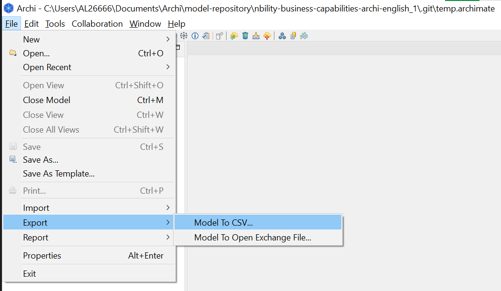
Task: Select the clipboard validation toolbar icon
Action: point(206,36)
